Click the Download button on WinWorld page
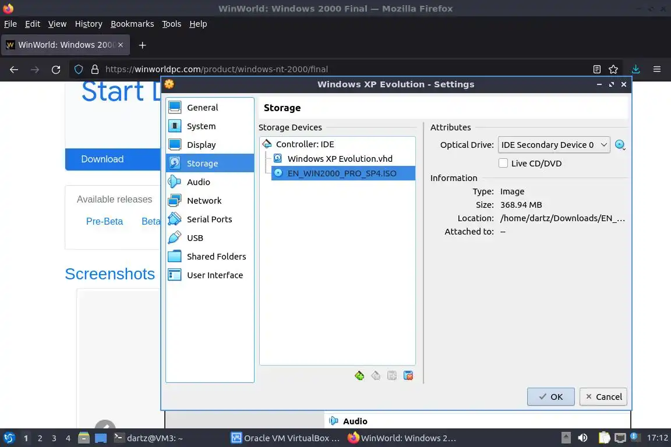Screen dimensions: 671x447 [113, 159]
